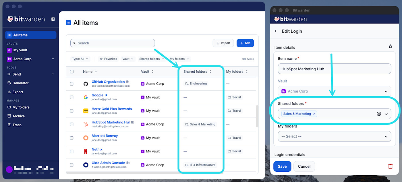The width and height of the screenshot is (402, 182).
Task: Click the Netflix logo icon in the list
Action: [x=86, y=151]
